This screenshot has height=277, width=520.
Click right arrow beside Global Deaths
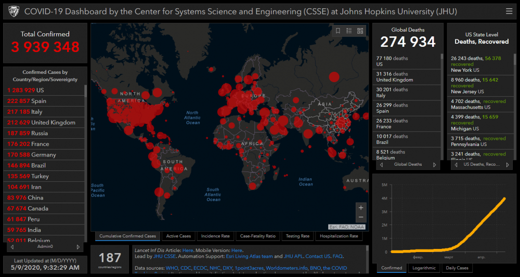[435, 165]
